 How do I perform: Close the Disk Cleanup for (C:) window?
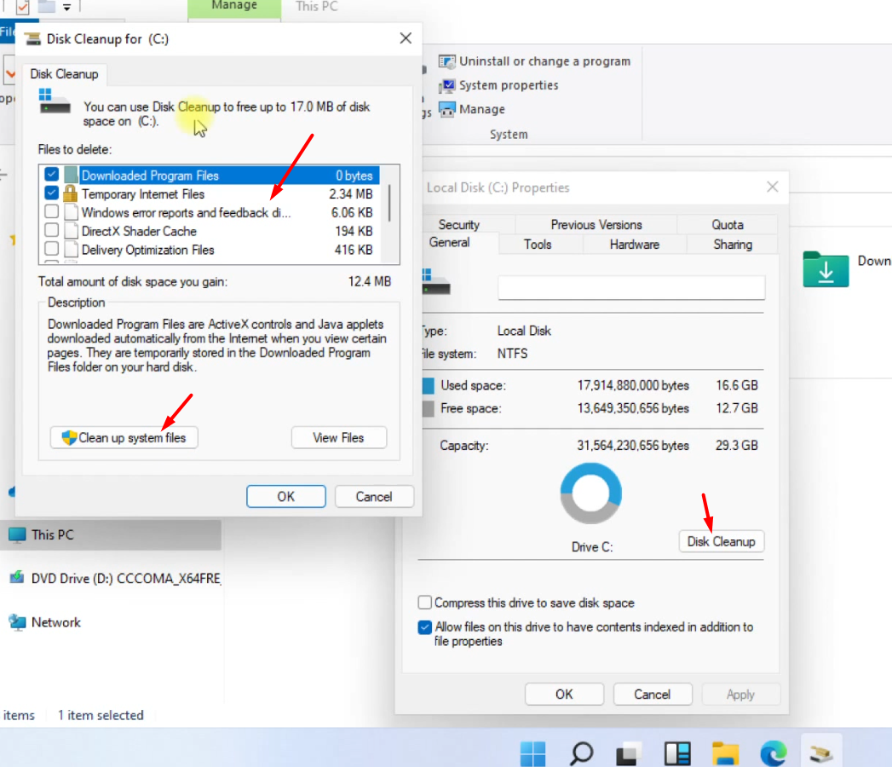click(x=406, y=38)
